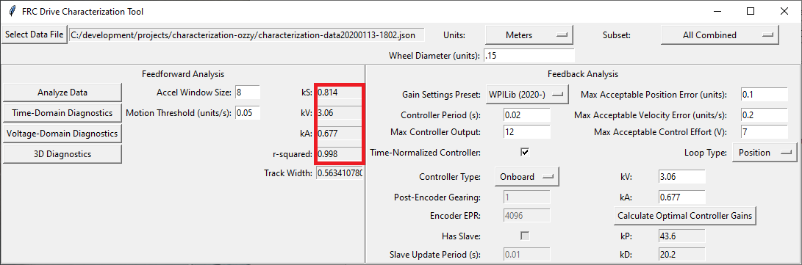This screenshot has height=265, width=802.
Task: Click the feedback kV input field
Action: [x=682, y=177]
